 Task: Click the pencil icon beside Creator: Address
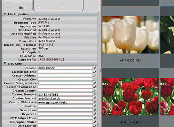click(95, 76)
